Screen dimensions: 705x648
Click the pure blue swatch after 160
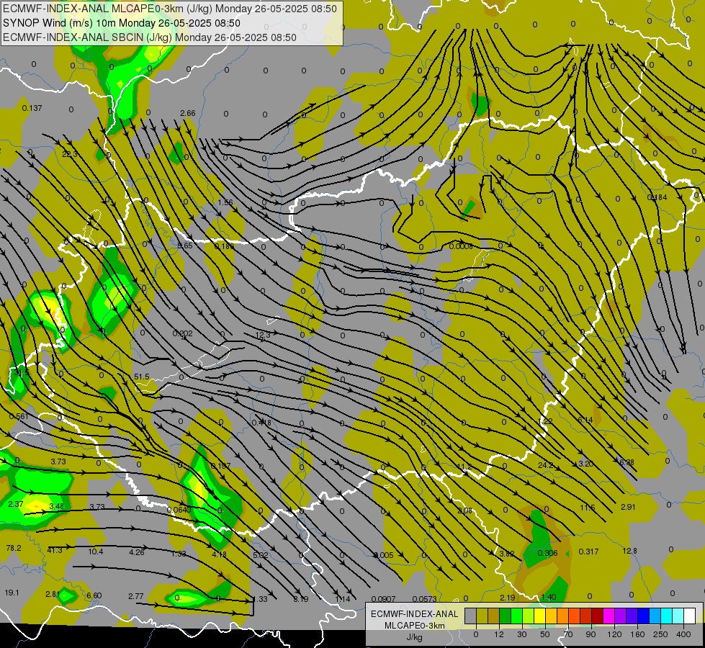[643, 616]
